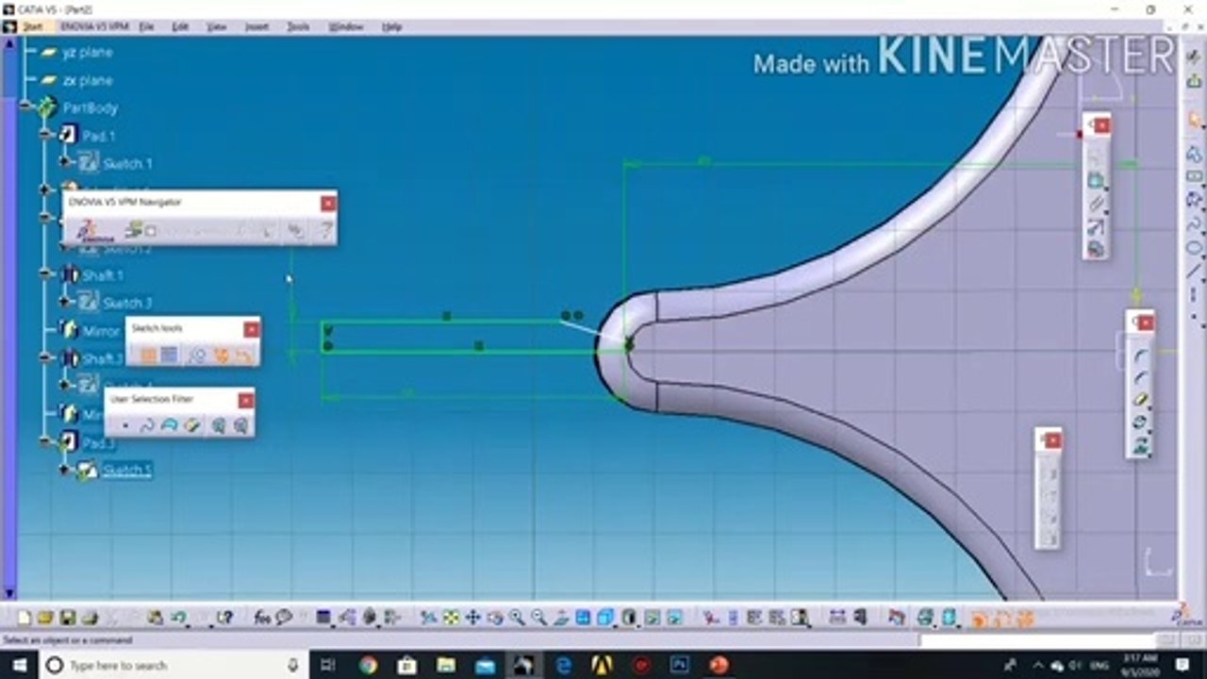
Task: Click the Print icon
Action: point(90,618)
